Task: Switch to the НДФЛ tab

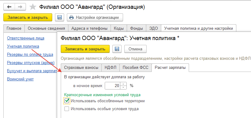Action: point(111,67)
